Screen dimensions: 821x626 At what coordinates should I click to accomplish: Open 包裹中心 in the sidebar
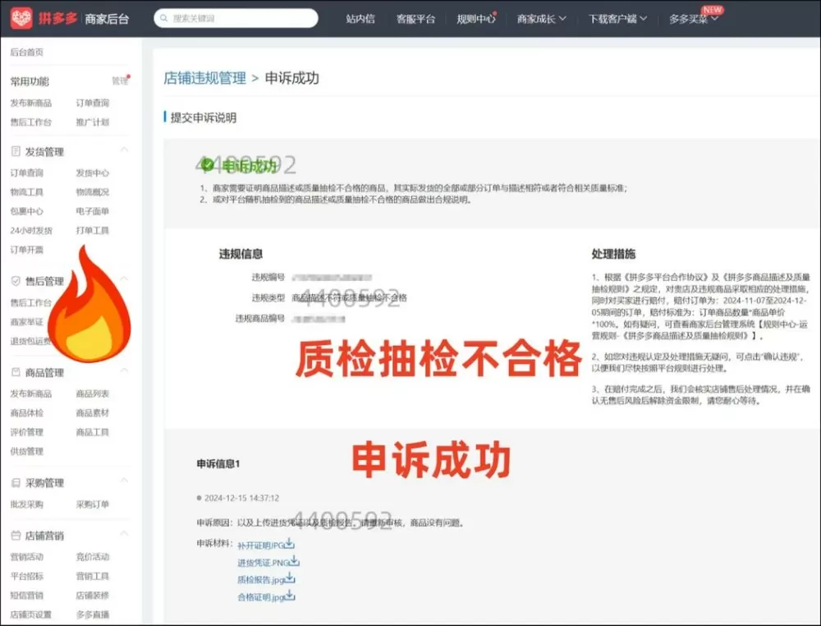tap(27, 211)
